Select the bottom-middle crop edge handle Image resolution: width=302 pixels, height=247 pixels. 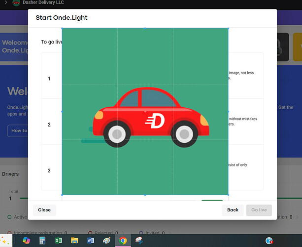pos(145,195)
